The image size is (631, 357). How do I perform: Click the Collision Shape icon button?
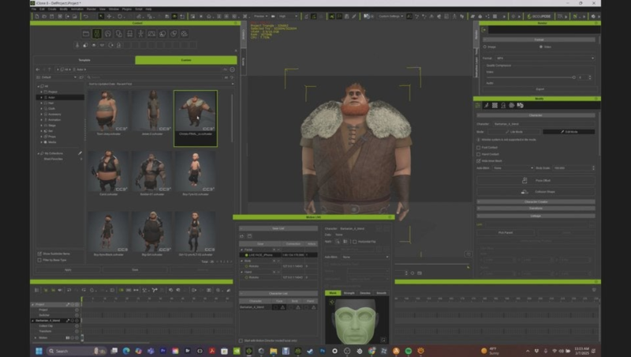tap(525, 191)
